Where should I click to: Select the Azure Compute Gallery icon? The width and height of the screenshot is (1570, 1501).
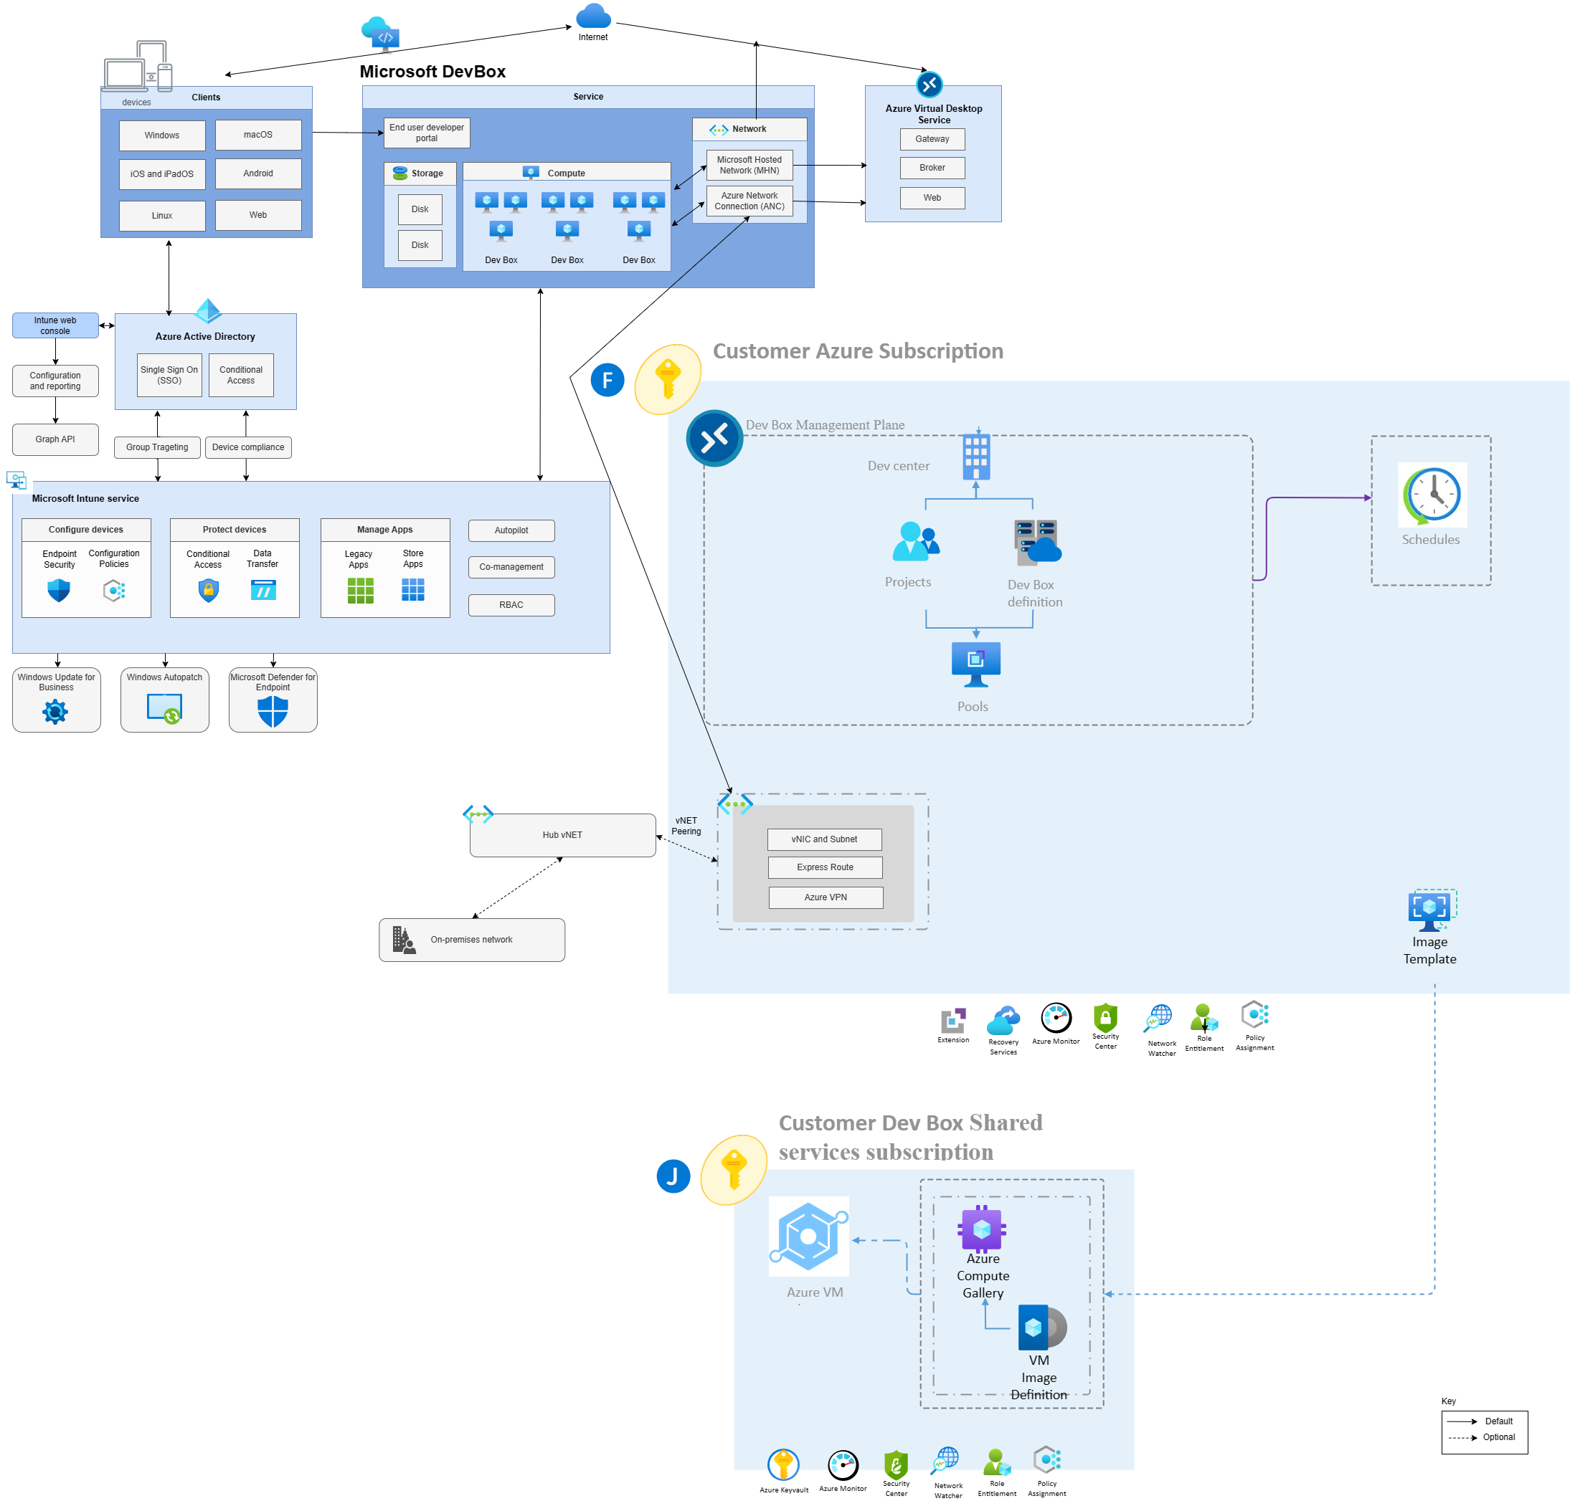coord(982,1228)
